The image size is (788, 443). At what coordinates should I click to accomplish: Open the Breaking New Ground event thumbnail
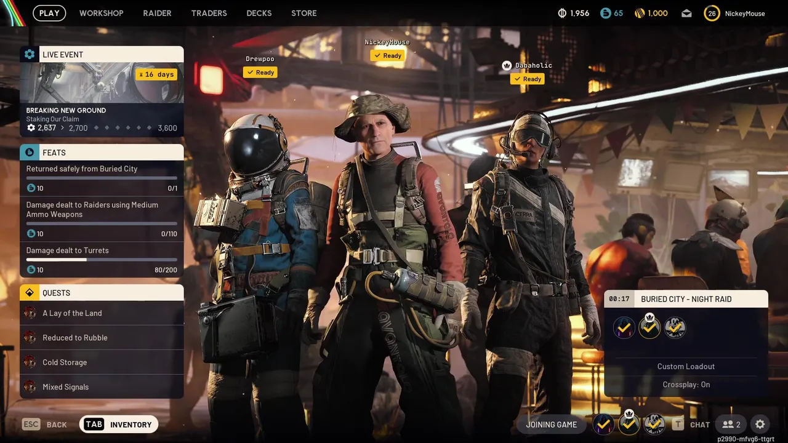(x=102, y=82)
